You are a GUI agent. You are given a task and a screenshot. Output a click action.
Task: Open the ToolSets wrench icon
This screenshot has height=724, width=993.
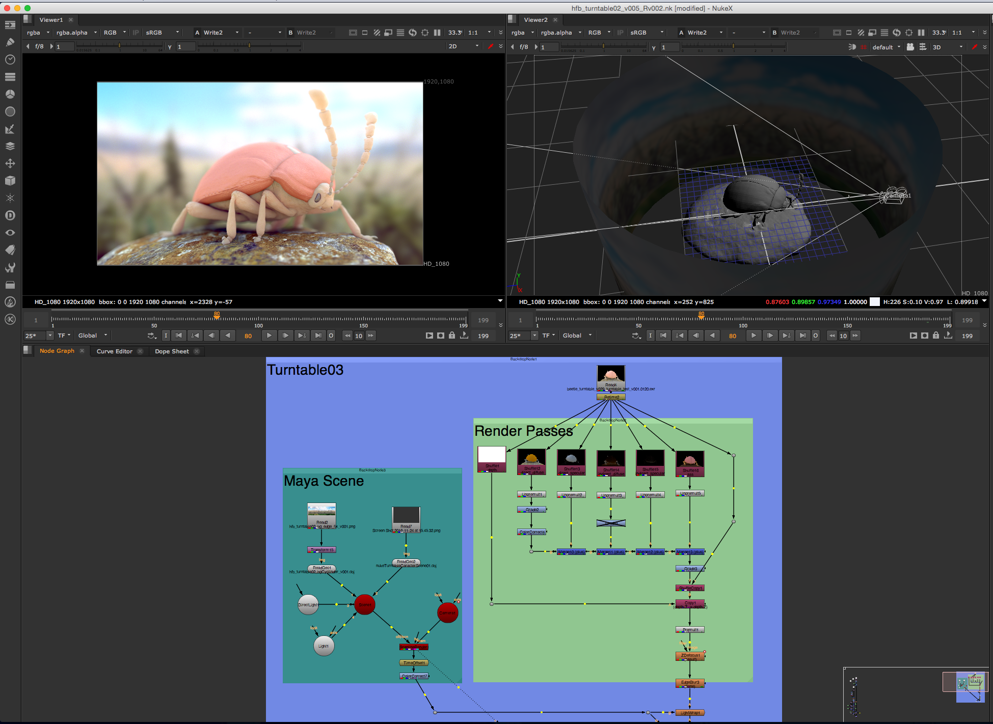coord(10,267)
